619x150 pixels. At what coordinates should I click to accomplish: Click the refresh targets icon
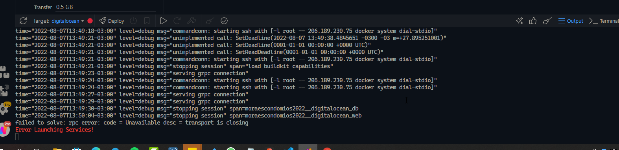pyautogui.click(x=23, y=21)
